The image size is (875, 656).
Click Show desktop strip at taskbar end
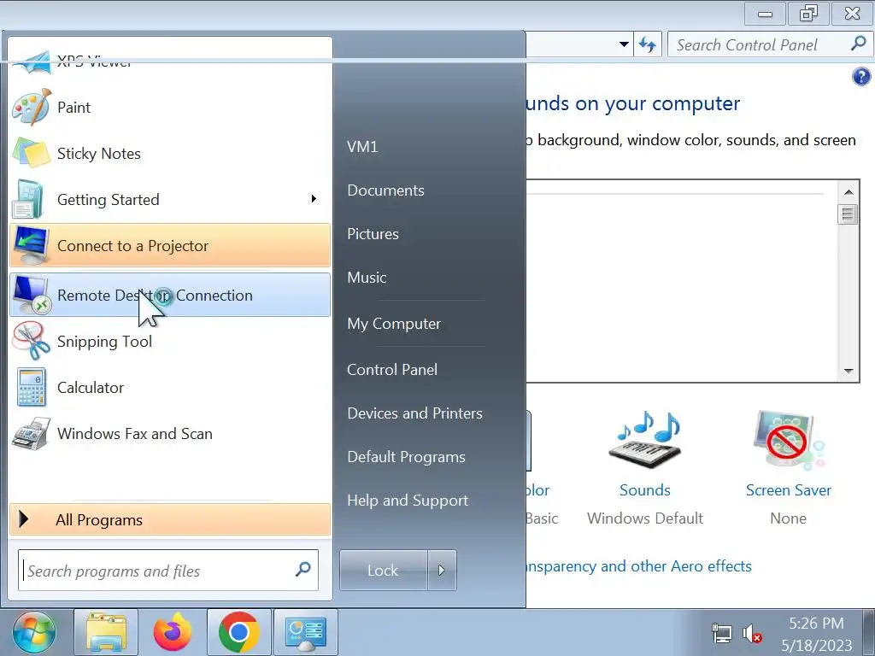click(869, 633)
